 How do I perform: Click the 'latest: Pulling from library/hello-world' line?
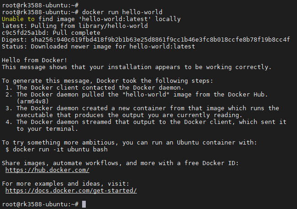[x=68, y=26]
